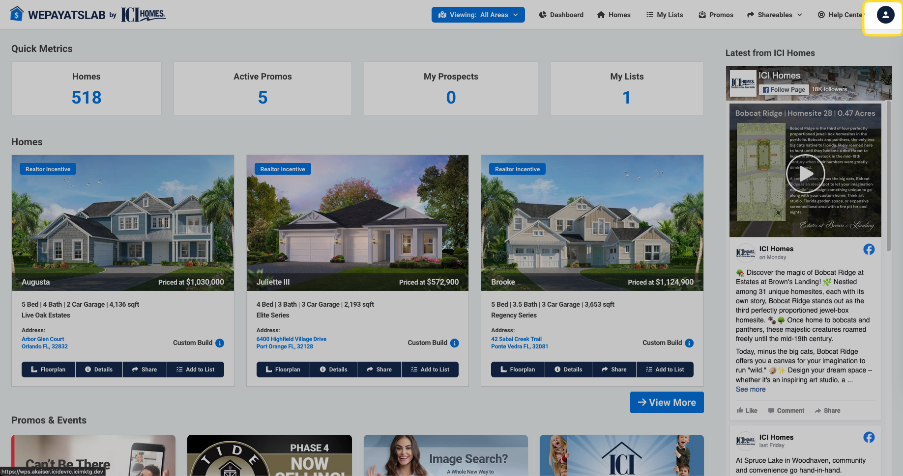View Details for Brooke
The height and width of the screenshot is (476, 903).
point(568,370)
